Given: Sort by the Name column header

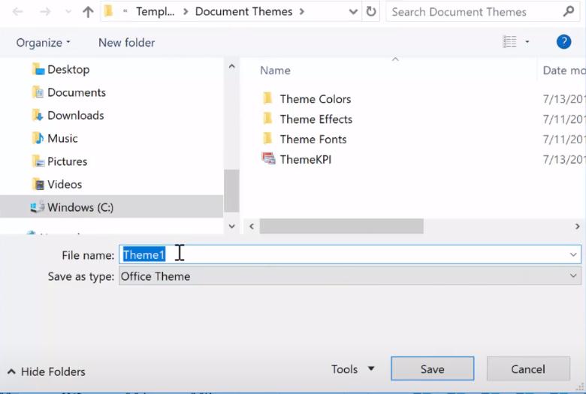Looking at the screenshot, I should (275, 71).
